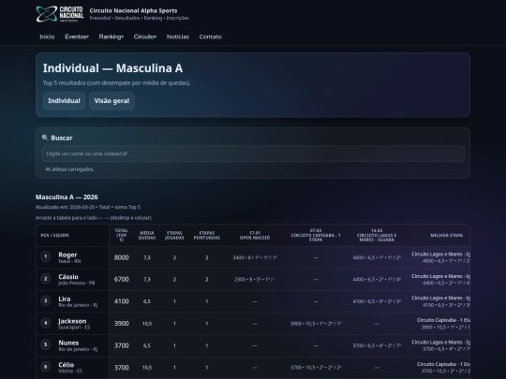Screen dimensions: 506x379
Task: Click Roger's total of 8000
Action: 121,257
